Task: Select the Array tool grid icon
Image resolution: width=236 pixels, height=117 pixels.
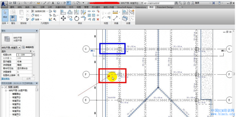Action: [x=89, y=15]
